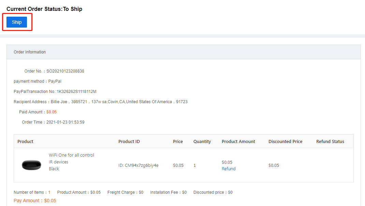365x206 pixels.
Task: Click the Freight Charge $0 text
Action: click(125, 192)
